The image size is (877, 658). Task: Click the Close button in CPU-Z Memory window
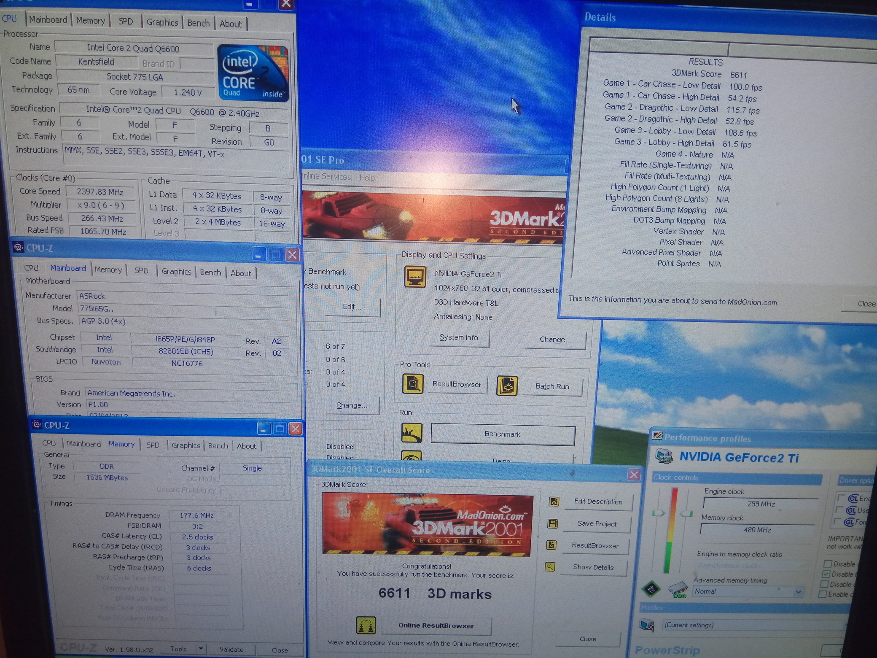(x=280, y=650)
